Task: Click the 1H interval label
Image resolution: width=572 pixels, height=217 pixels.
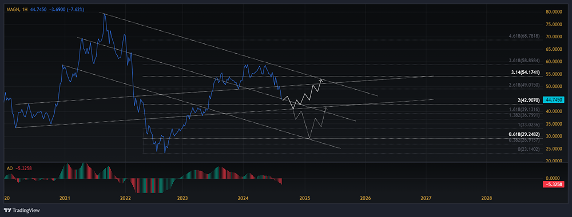Action: click(25, 10)
